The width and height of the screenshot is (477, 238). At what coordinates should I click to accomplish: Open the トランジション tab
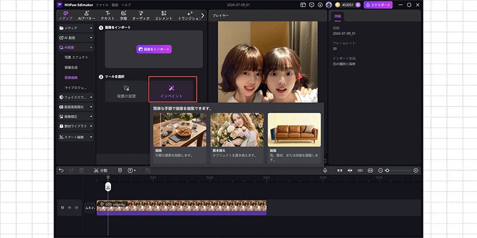pyautogui.click(x=190, y=15)
